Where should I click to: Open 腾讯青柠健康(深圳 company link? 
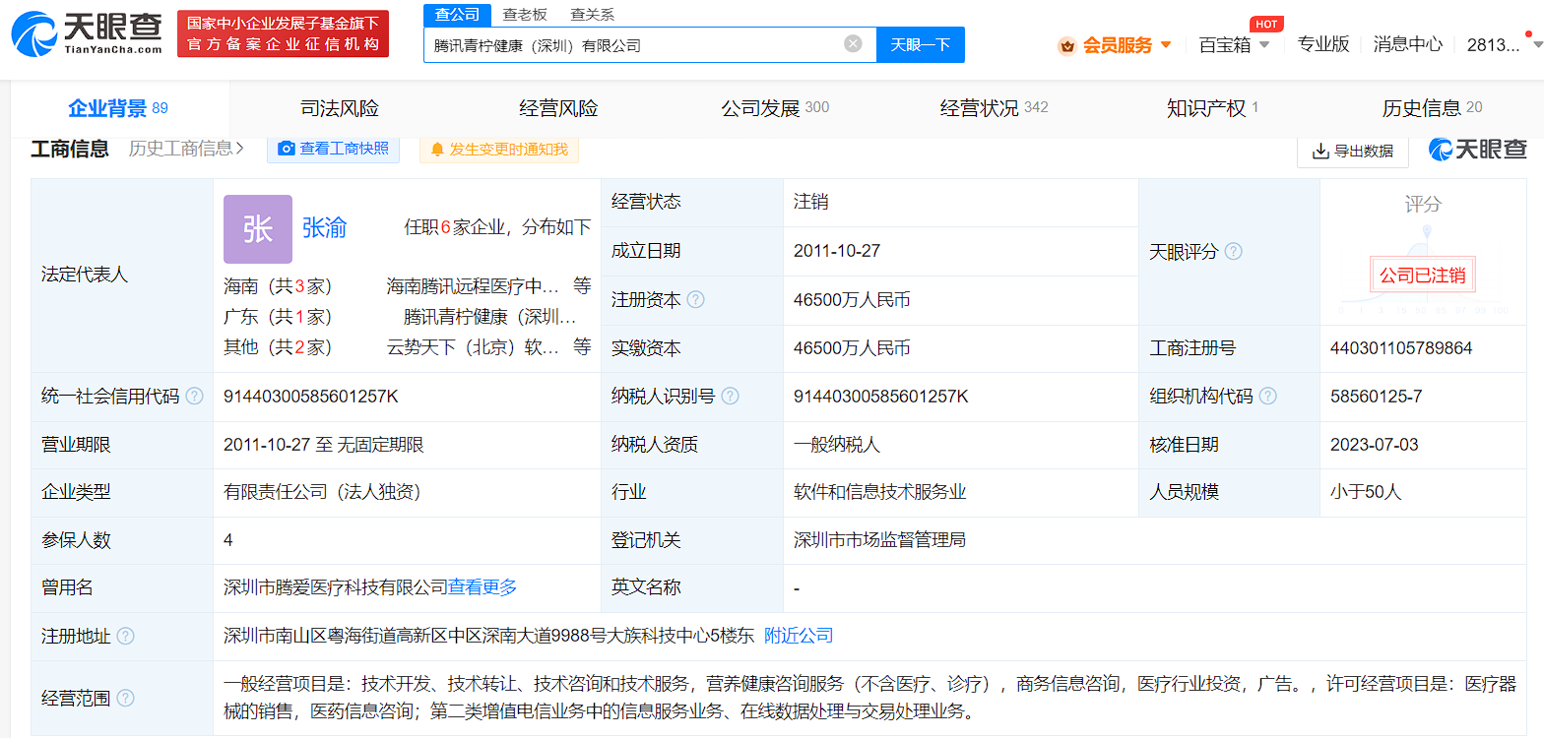tap(490, 317)
